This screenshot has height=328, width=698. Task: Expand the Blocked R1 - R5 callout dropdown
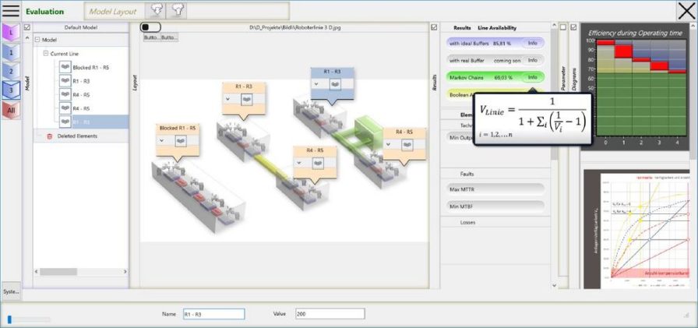click(163, 140)
